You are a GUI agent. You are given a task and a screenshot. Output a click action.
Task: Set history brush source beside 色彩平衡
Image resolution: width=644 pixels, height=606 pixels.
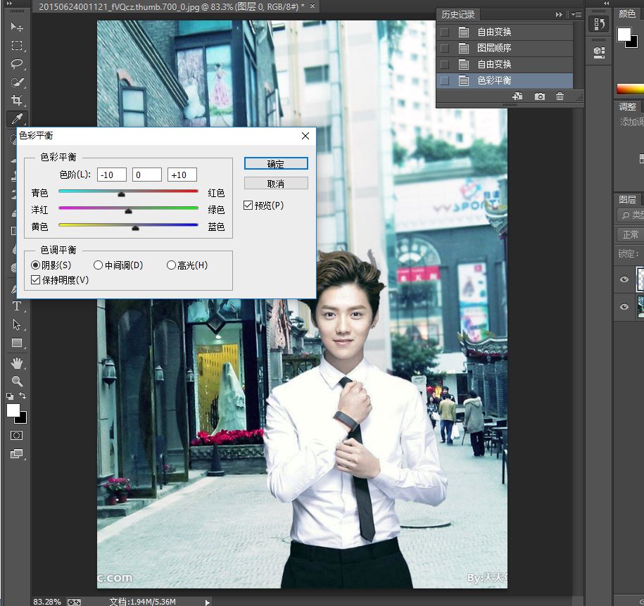click(x=444, y=80)
